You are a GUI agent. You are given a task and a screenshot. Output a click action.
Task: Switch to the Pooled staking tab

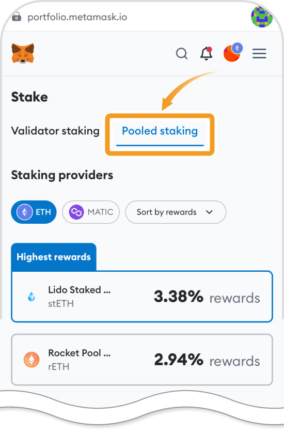pyautogui.click(x=160, y=131)
